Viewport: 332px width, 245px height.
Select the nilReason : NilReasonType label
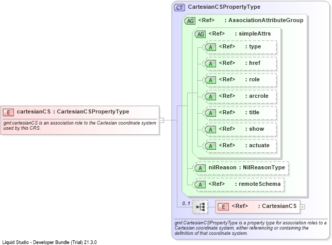coord(246,168)
